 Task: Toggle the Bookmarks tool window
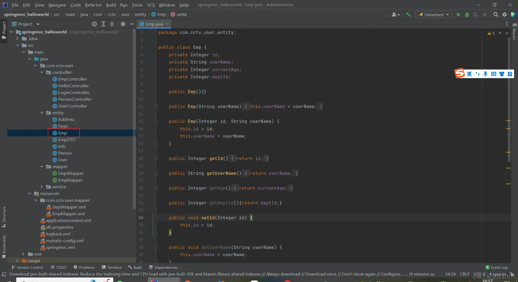click(x=4, y=246)
